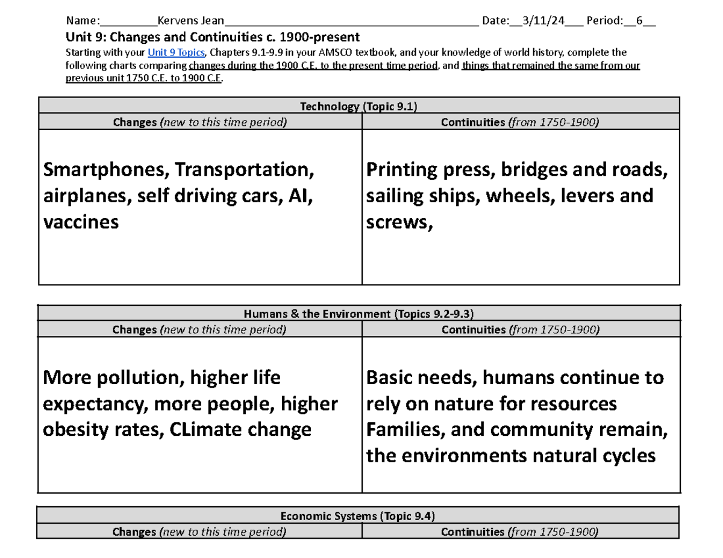Click the cell starting 'Smartphones, Transportation'
723x558 pixels.
[x=200, y=207]
